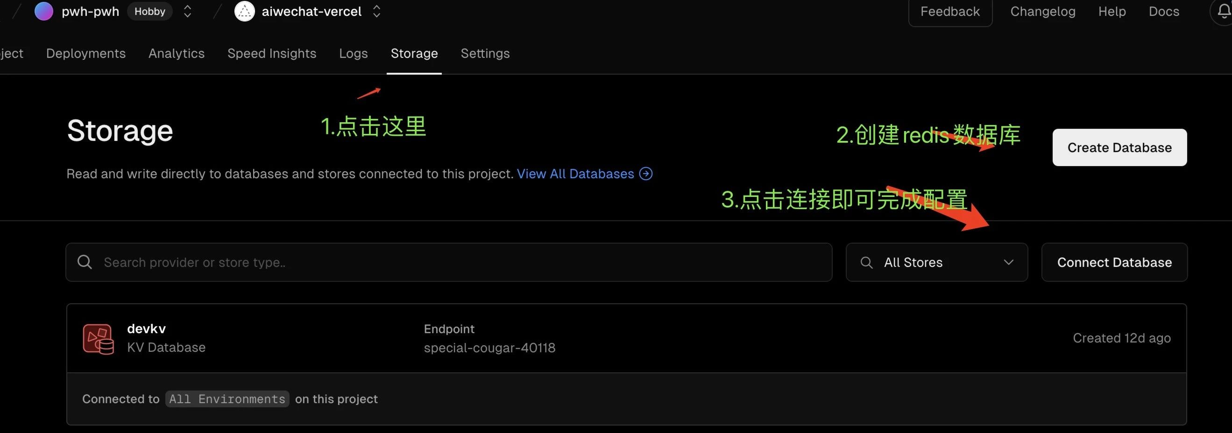Open the devkv database entry
The width and height of the screenshot is (1232, 433).
click(x=626, y=338)
